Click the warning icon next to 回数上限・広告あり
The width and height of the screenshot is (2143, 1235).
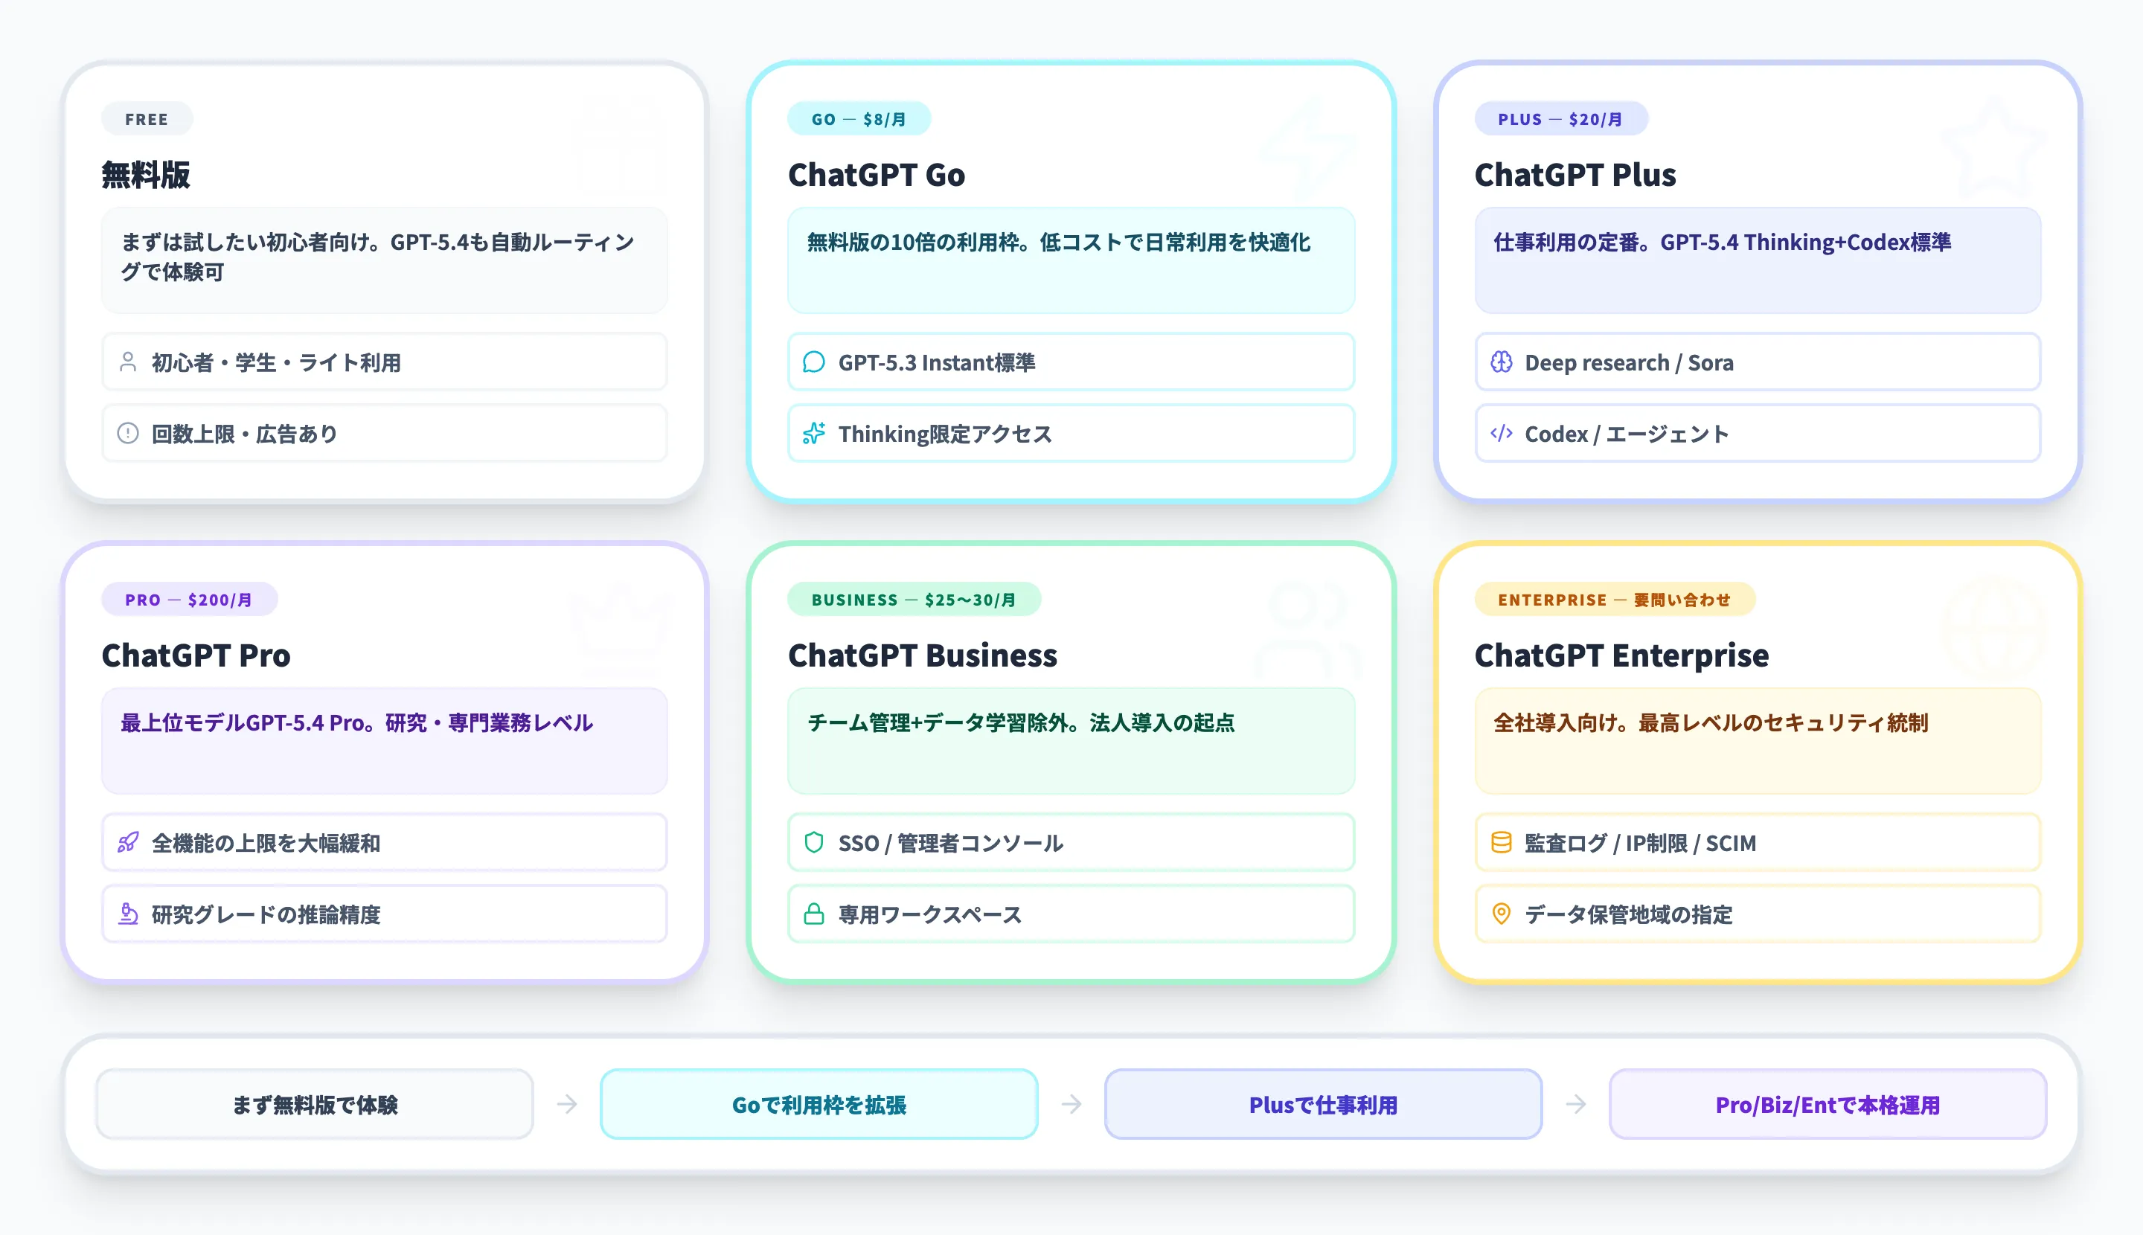[127, 434]
